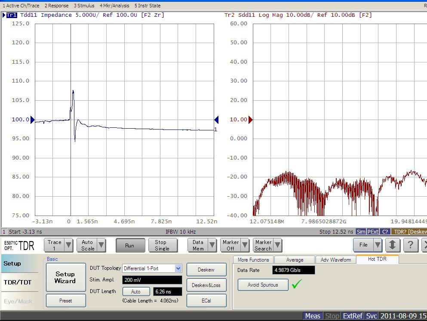Toggle the Run button
The image size is (427, 321).
(x=129, y=245)
